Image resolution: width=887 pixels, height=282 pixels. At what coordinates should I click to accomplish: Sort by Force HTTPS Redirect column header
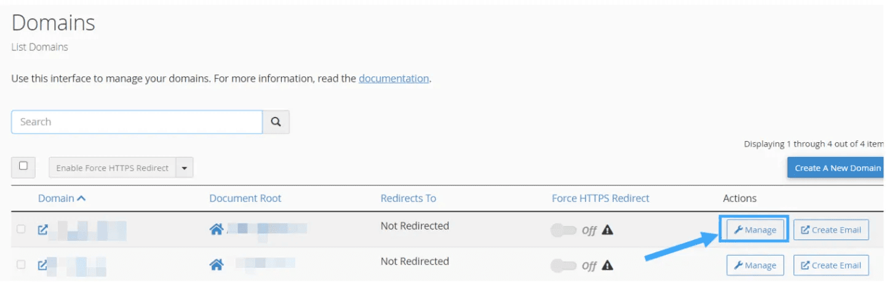pyautogui.click(x=600, y=198)
